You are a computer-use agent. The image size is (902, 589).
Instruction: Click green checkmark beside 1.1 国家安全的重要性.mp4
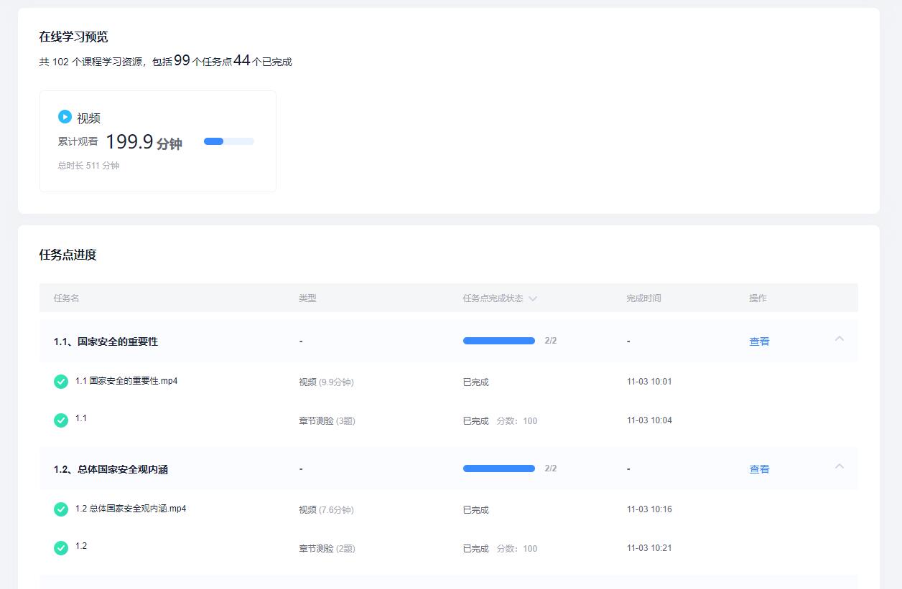[61, 382]
